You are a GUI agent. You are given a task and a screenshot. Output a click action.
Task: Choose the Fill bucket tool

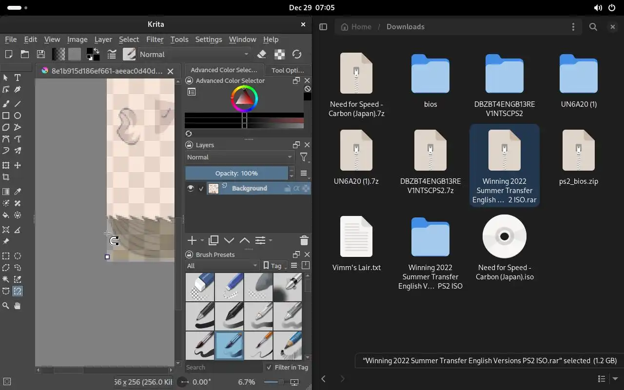pyautogui.click(x=6, y=215)
